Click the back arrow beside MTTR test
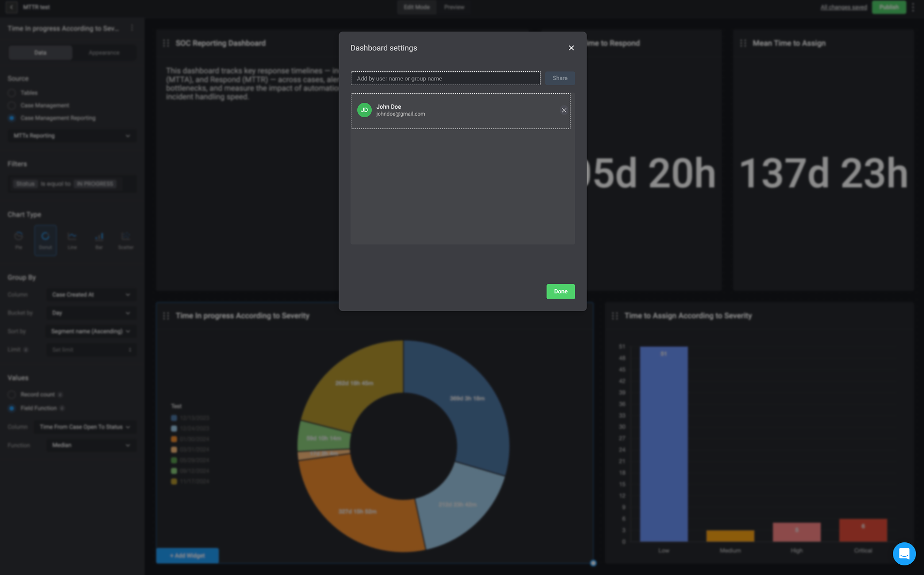Image resolution: width=924 pixels, height=575 pixels. tap(12, 7)
